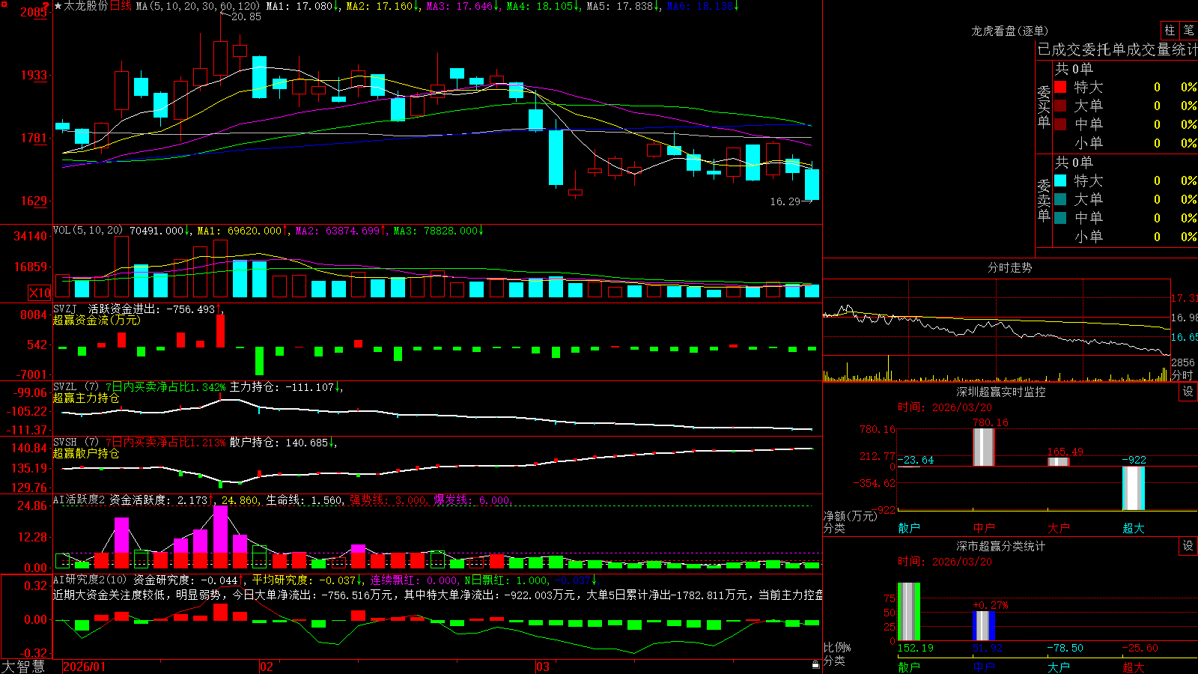Screen dimensions: 1198x674
Task: Click the 超赢主力持仓 label
Action: [x=86, y=398]
